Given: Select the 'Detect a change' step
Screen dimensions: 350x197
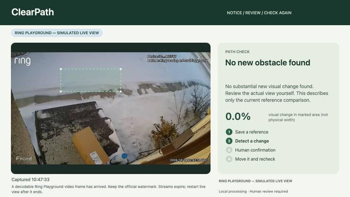Looking at the screenshot, I should (252, 141).
